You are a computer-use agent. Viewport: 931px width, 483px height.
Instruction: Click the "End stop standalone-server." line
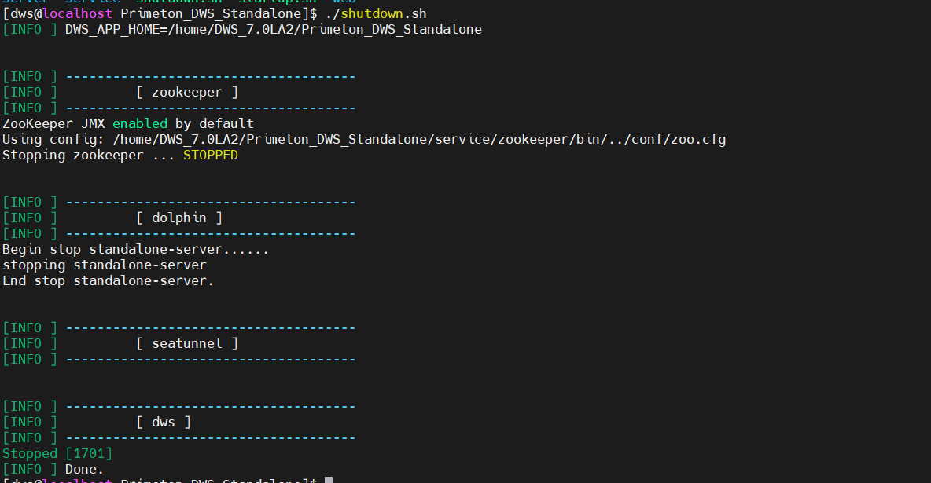tap(108, 281)
